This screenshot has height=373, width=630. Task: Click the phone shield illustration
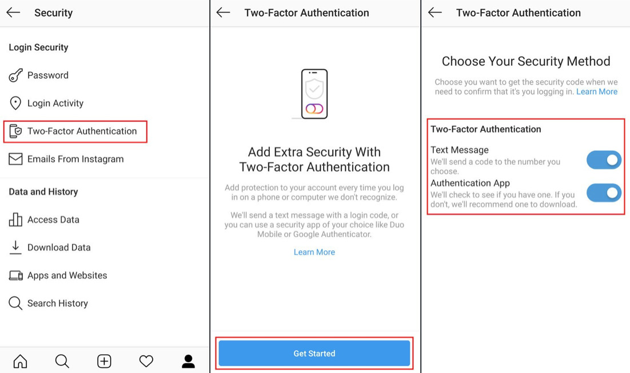(x=314, y=94)
